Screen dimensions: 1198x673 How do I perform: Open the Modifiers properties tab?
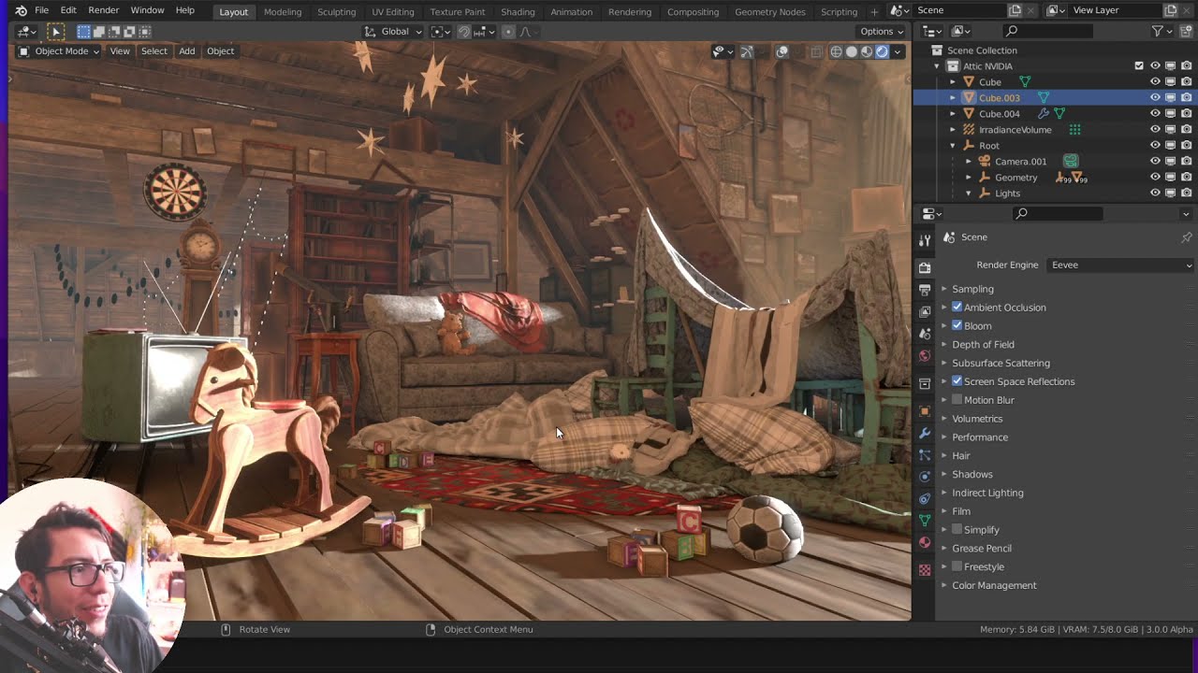point(925,434)
